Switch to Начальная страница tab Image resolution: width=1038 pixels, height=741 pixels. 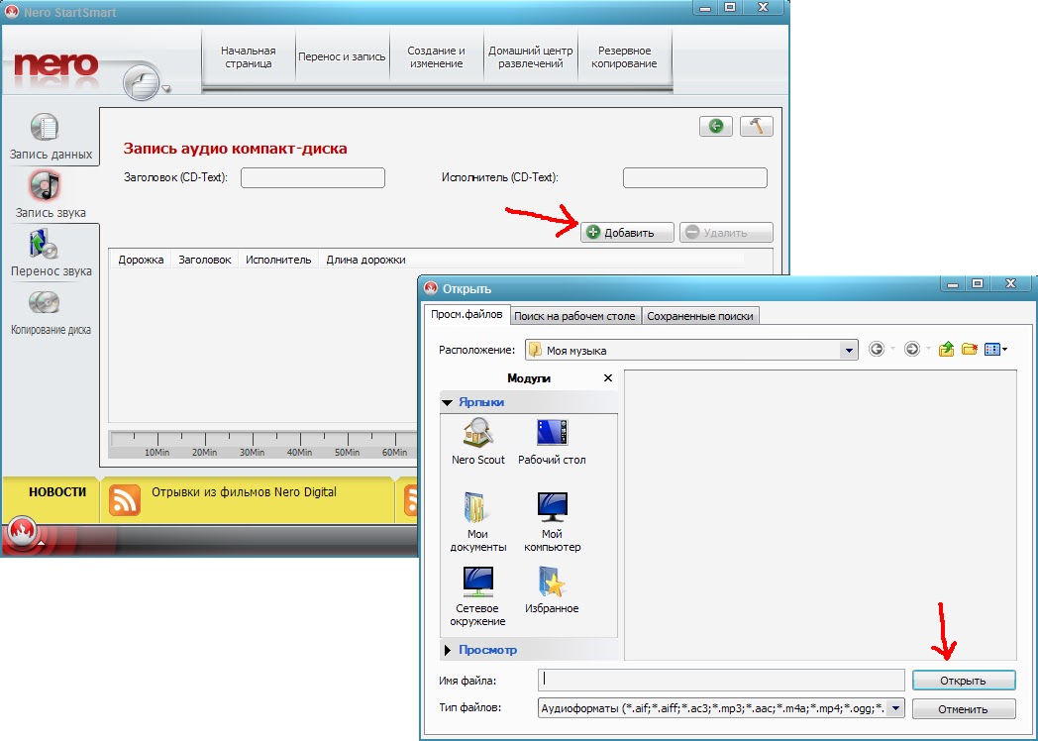coord(249,56)
